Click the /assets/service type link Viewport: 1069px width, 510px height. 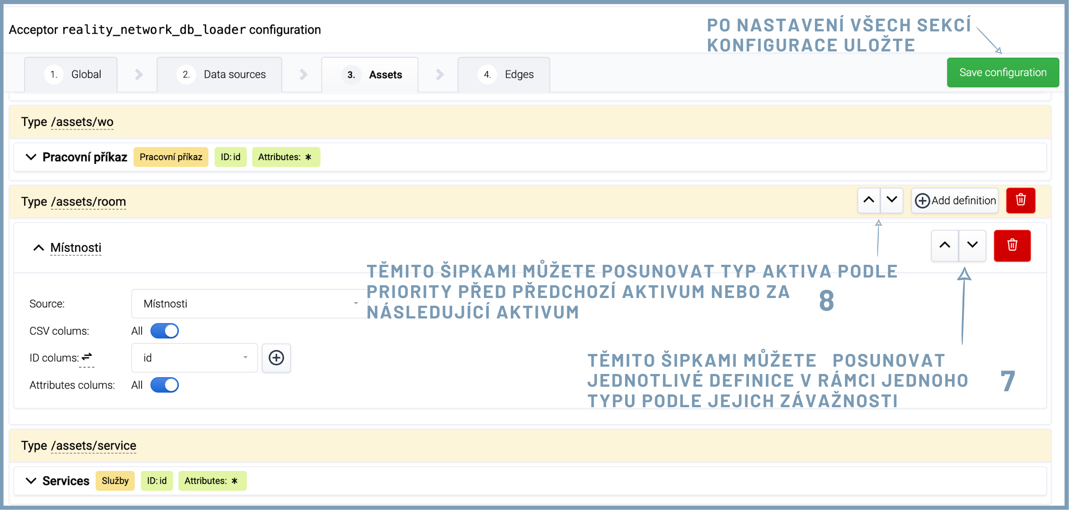(94, 445)
